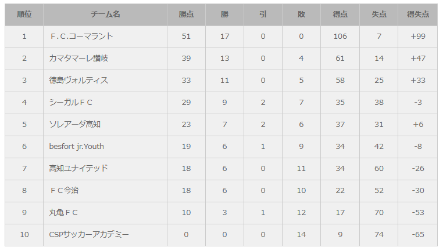Click team name 徳島ヴォルティス
This screenshot has height=251, width=443.
78,81
